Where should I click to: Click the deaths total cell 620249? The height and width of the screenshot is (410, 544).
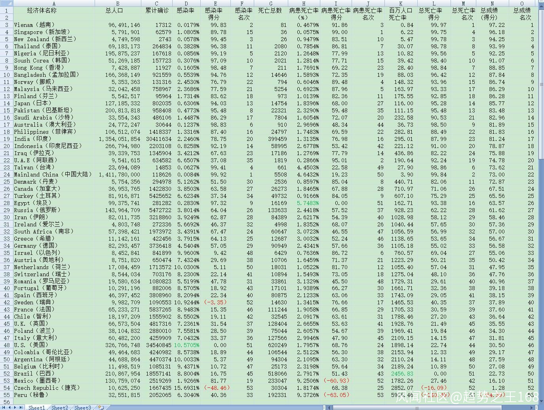point(271,345)
